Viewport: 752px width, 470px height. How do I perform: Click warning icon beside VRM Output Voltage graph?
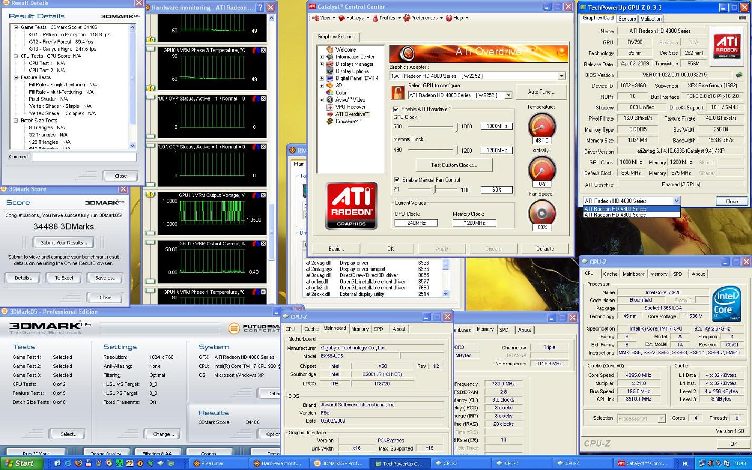(151, 195)
